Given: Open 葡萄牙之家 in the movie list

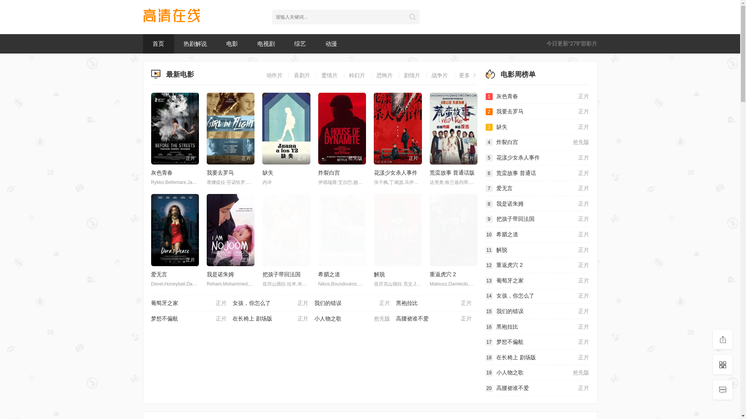Looking at the screenshot, I should click(x=189, y=303).
